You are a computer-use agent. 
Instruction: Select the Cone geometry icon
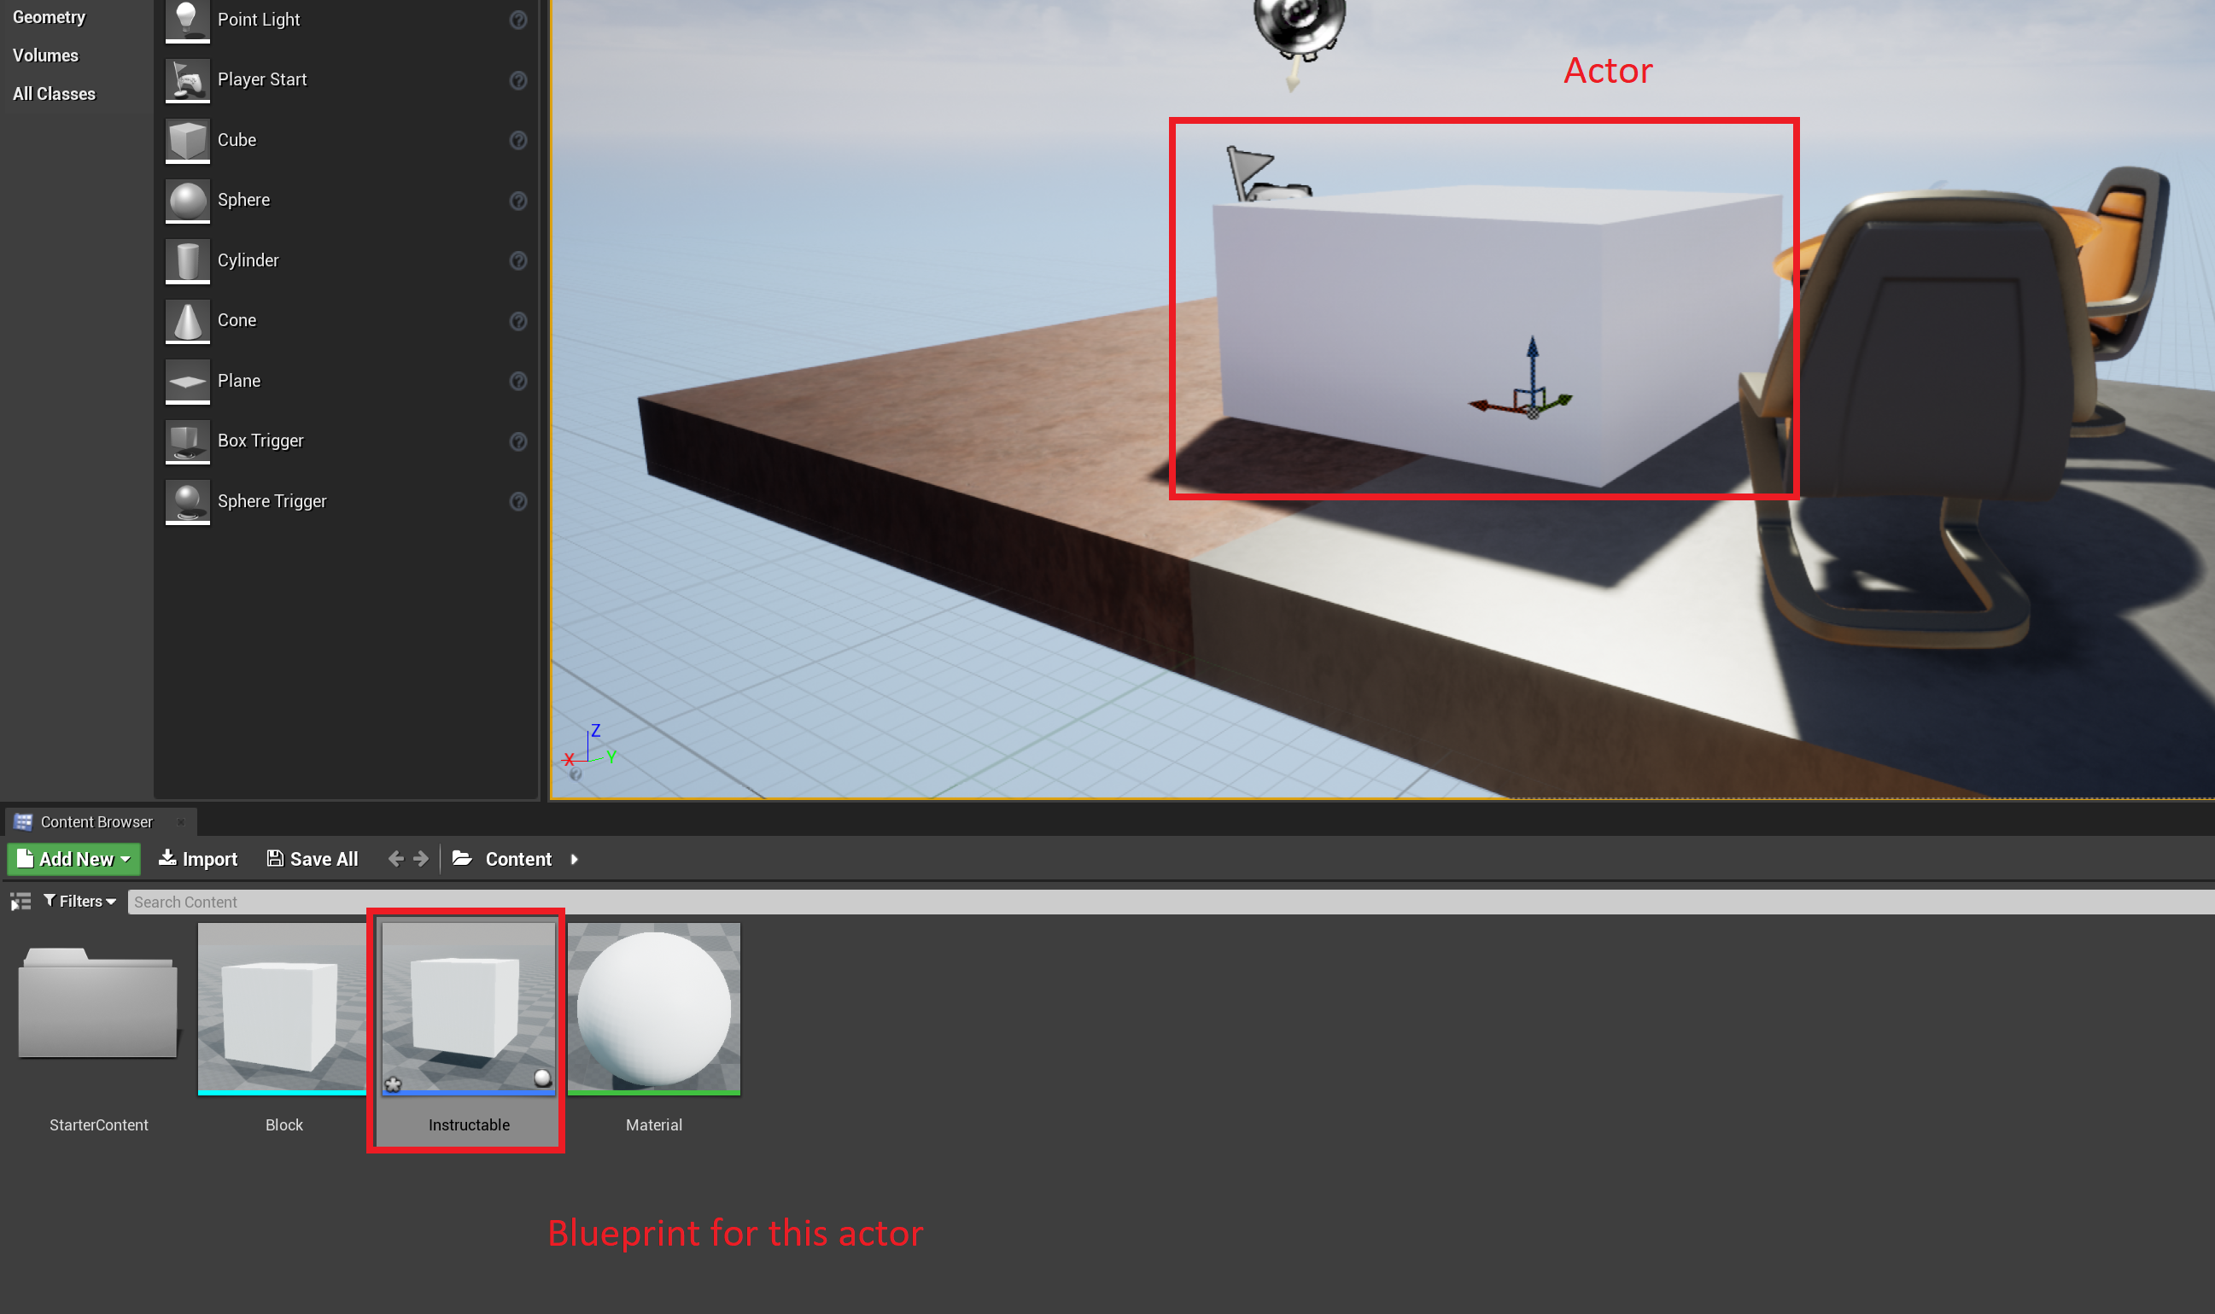(x=187, y=320)
